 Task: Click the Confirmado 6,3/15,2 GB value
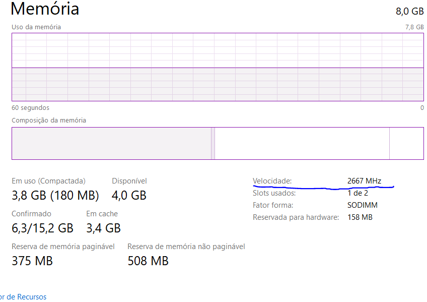(x=42, y=228)
